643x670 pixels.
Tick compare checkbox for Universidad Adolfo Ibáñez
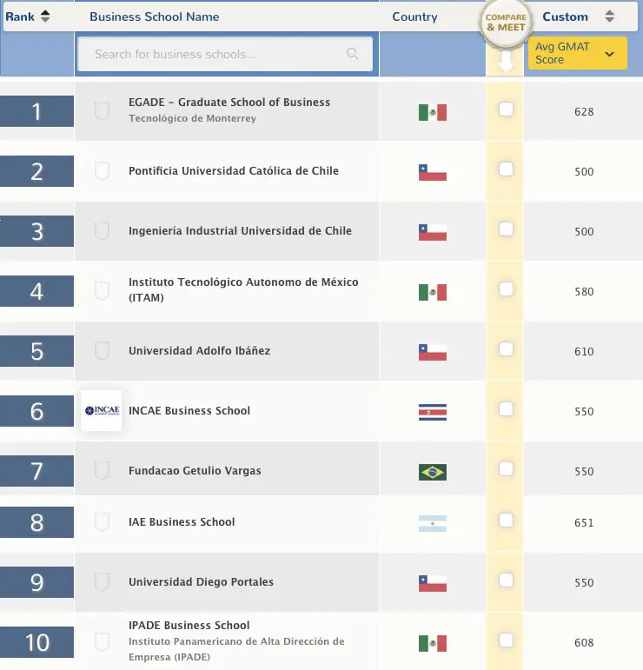[x=506, y=348]
